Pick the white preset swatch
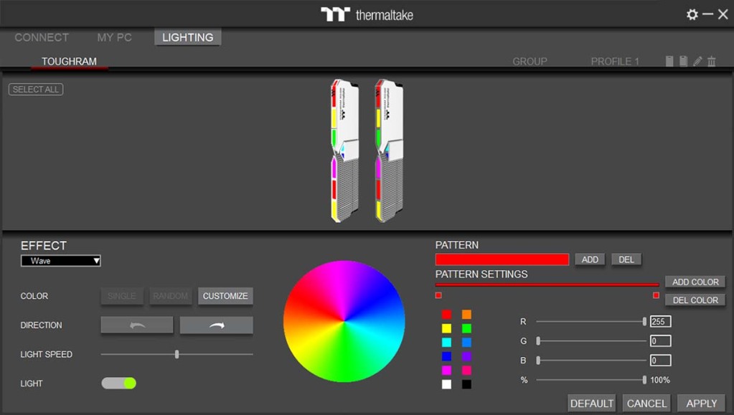 click(446, 385)
